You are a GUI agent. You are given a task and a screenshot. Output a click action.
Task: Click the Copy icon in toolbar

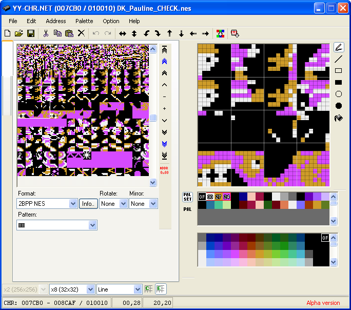coord(57,33)
